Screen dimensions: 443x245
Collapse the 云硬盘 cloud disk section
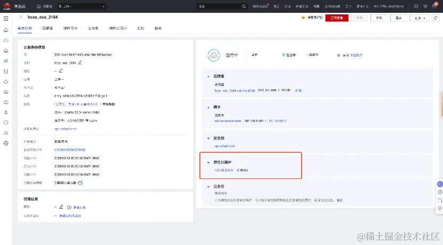click(208, 76)
